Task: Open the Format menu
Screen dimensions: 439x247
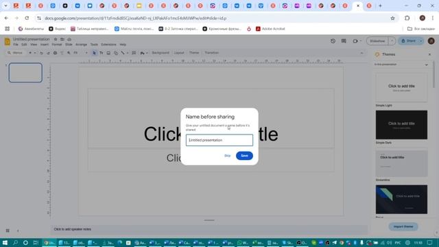Action: [x=57, y=45]
